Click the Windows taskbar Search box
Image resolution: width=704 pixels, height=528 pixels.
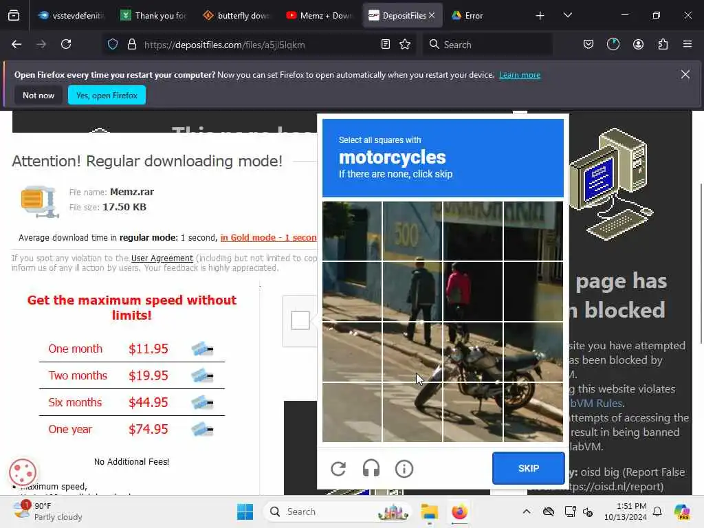click(x=338, y=511)
